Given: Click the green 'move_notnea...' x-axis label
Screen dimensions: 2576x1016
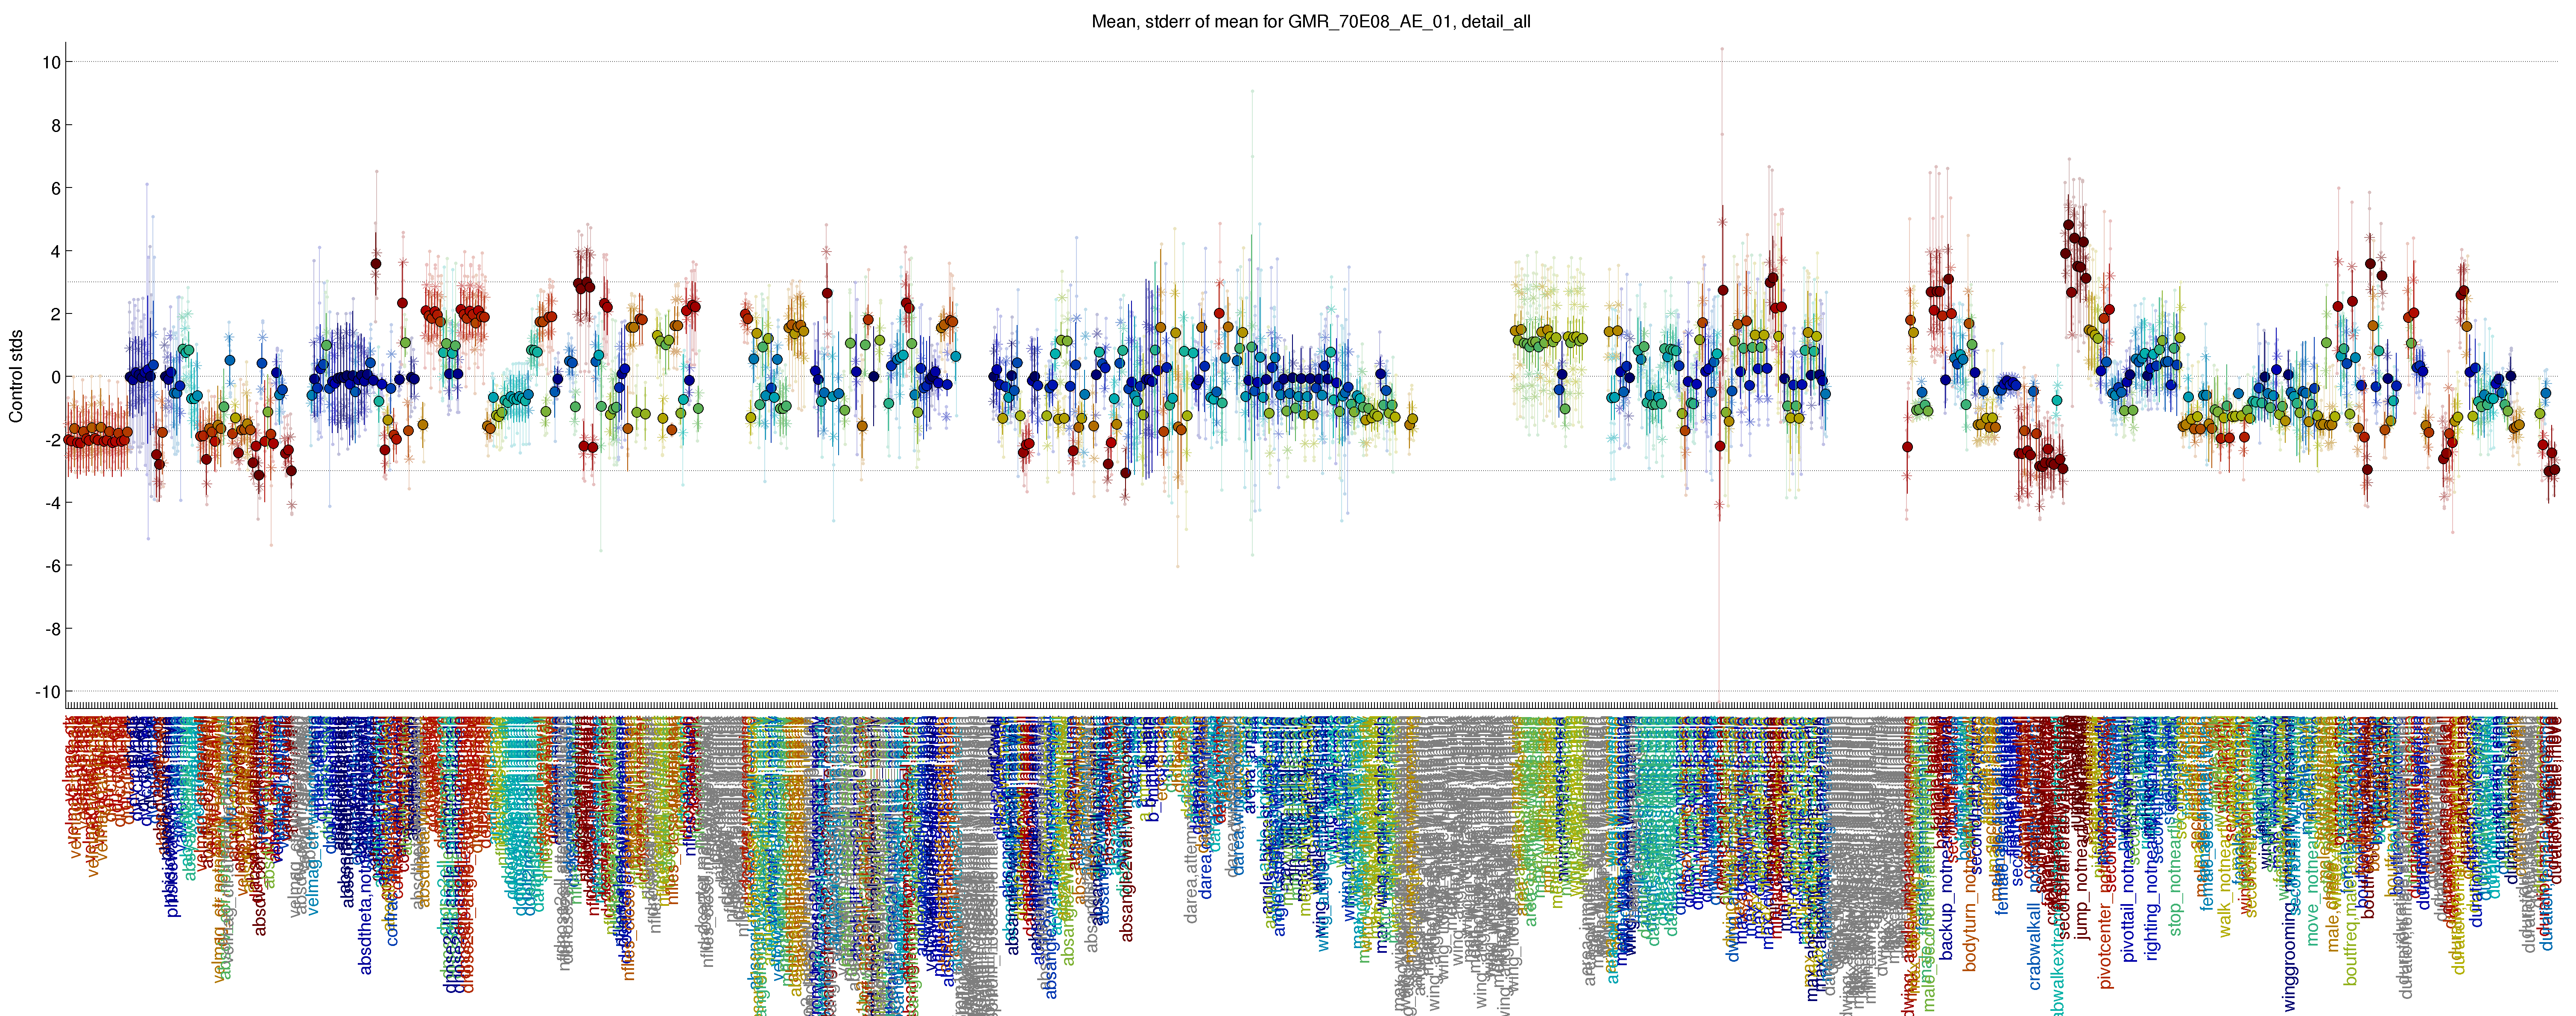Looking at the screenshot, I should coord(2312,831).
